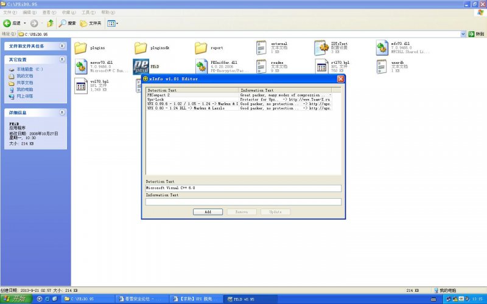The height and width of the screenshot is (304, 487).
Task: Go up one folder level
Action: (x=50, y=23)
